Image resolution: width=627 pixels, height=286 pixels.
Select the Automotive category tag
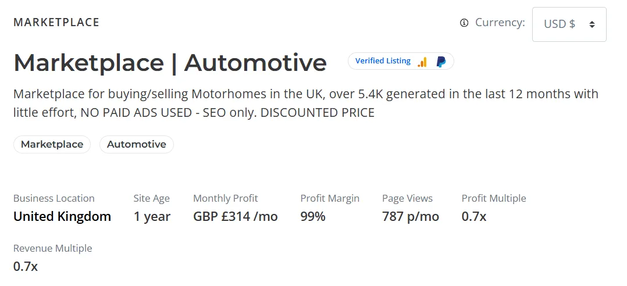(x=137, y=144)
